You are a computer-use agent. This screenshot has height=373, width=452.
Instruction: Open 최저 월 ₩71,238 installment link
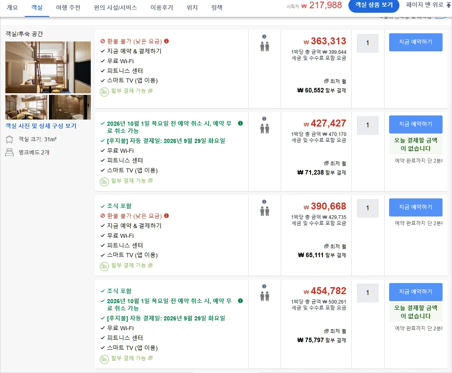[x=322, y=168]
